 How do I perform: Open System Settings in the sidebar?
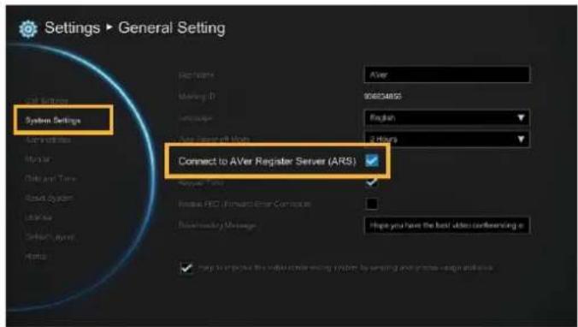tap(53, 121)
